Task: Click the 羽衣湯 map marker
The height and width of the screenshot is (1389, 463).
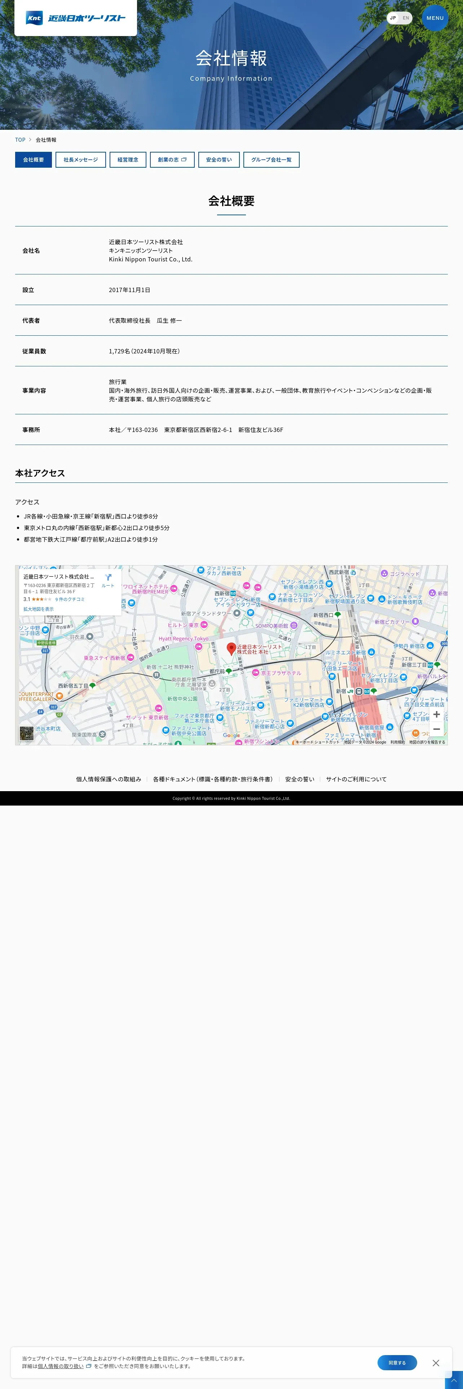Action: (90, 637)
